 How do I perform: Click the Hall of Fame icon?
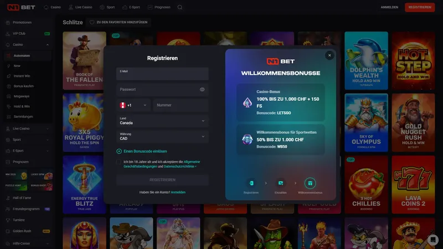pos(8,198)
